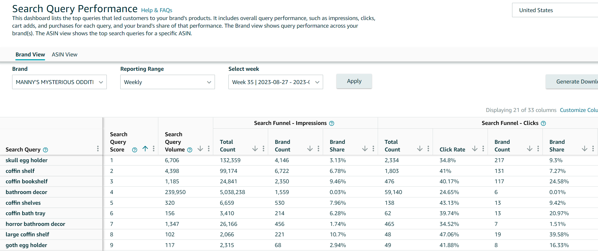Open help tooltip for Search Query Score
The height and width of the screenshot is (251, 598).
[x=135, y=150]
